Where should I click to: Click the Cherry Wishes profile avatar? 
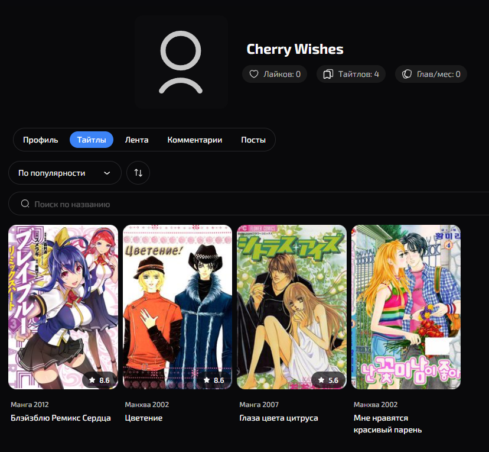pyautogui.click(x=181, y=62)
